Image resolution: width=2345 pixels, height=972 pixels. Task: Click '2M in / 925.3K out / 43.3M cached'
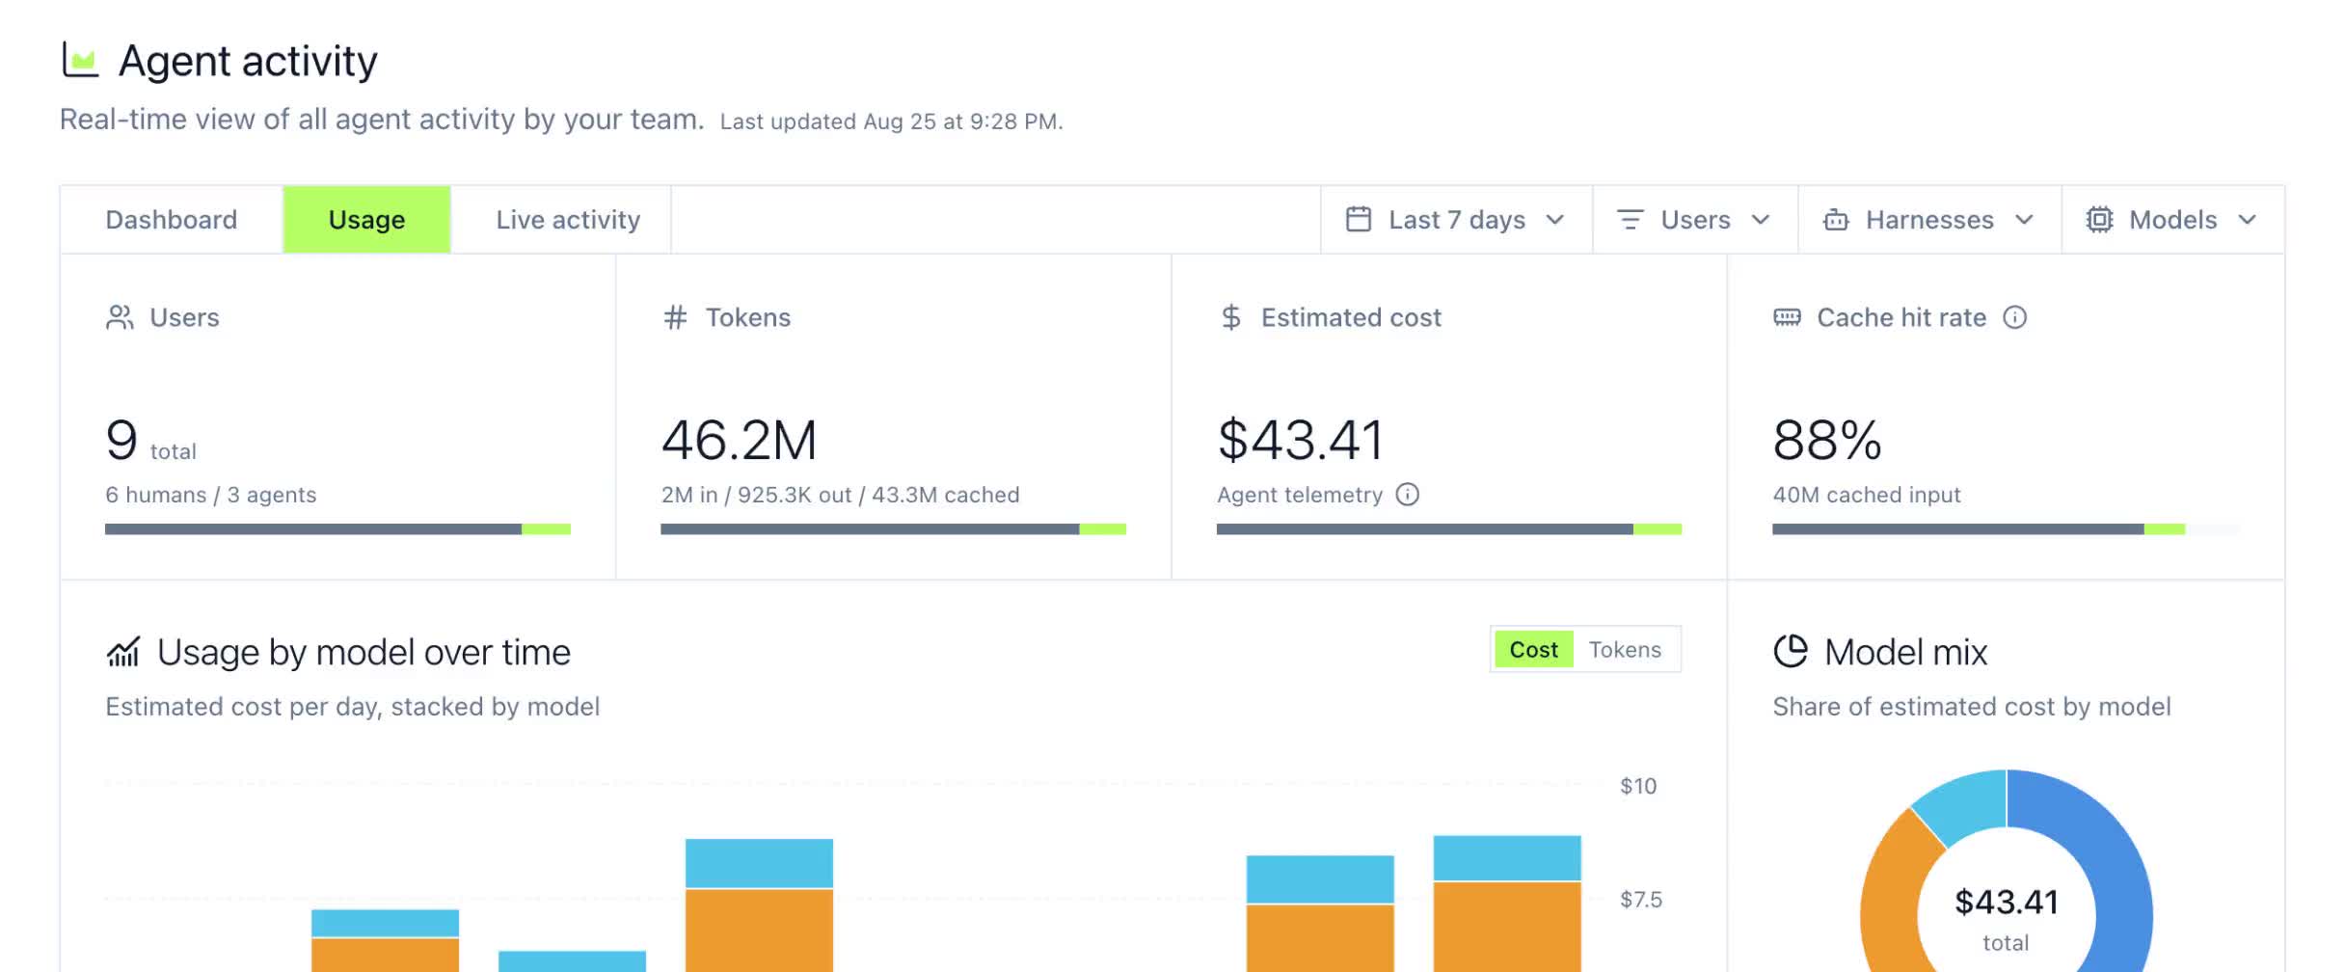(840, 495)
